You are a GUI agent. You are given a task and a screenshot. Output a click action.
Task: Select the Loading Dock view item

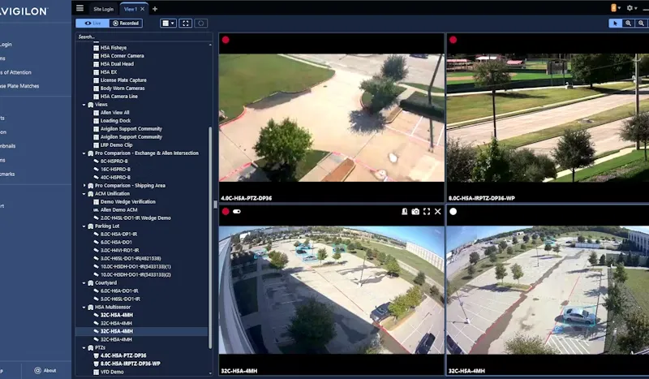point(114,120)
